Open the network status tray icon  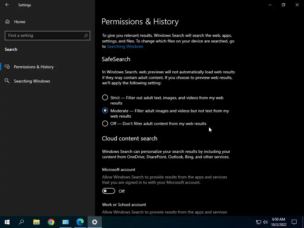click(x=259, y=222)
